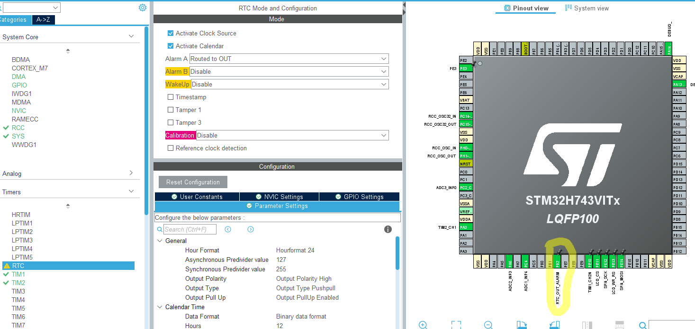Expand the Analog category in the sidebar
695x329 pixels.
(132, 173)
